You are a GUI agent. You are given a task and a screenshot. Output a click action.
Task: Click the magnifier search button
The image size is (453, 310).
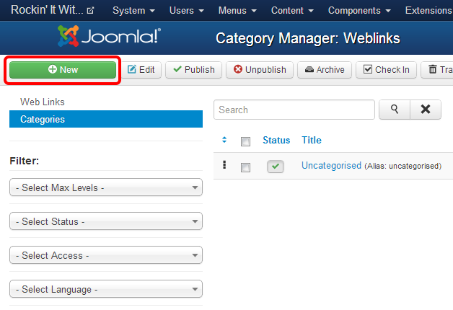(395, 110)
